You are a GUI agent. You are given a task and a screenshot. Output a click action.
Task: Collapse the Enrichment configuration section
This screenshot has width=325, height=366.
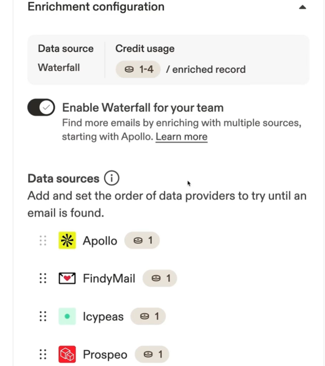coord(302,7)
